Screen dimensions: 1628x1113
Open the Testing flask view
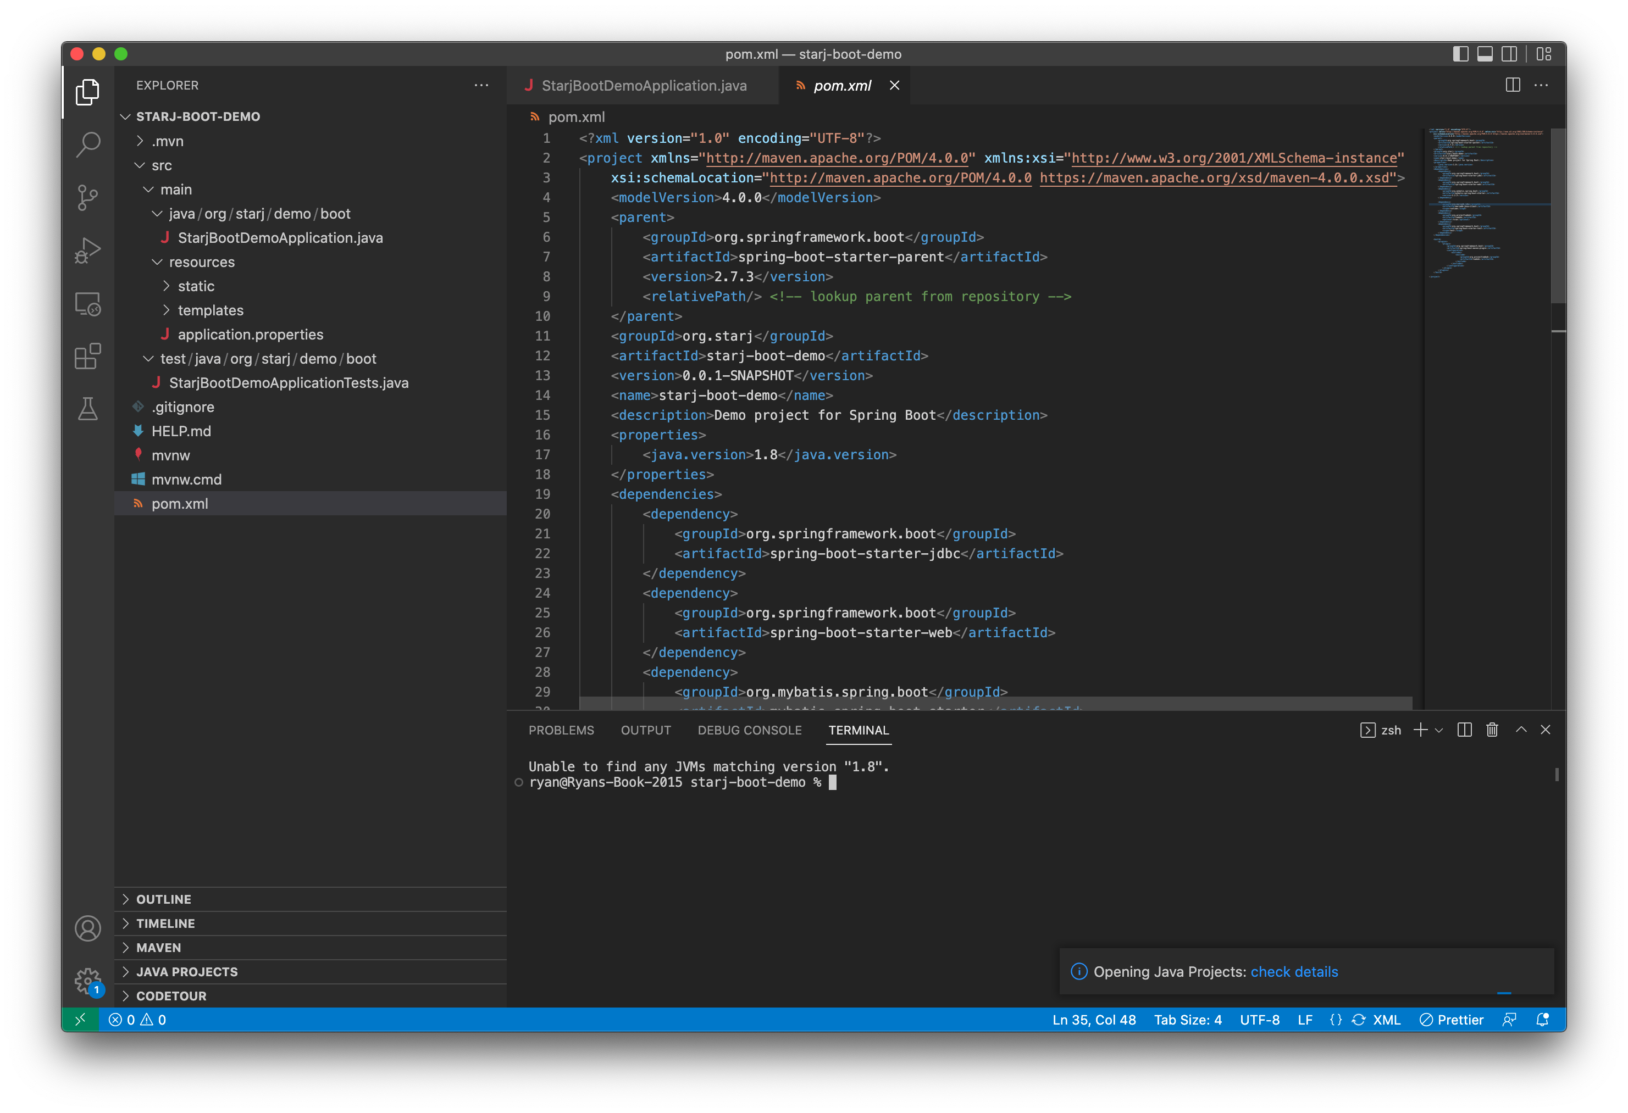tap(87, 409)
